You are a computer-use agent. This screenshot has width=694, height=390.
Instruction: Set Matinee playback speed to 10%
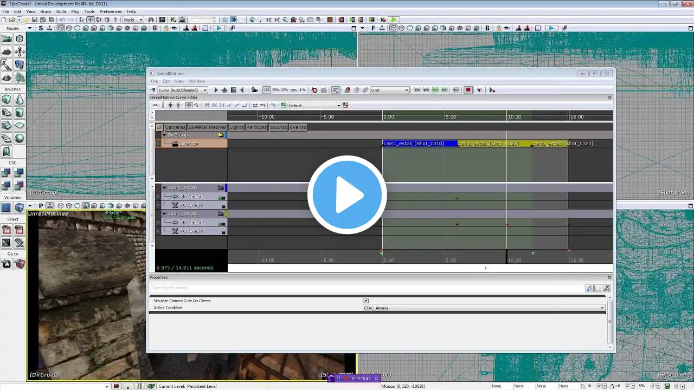click(x=293, y=90)
